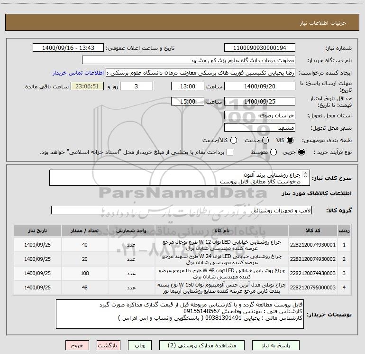Click the price validity date 1400/09/25

pyautogui.click(x=260, y=102)
